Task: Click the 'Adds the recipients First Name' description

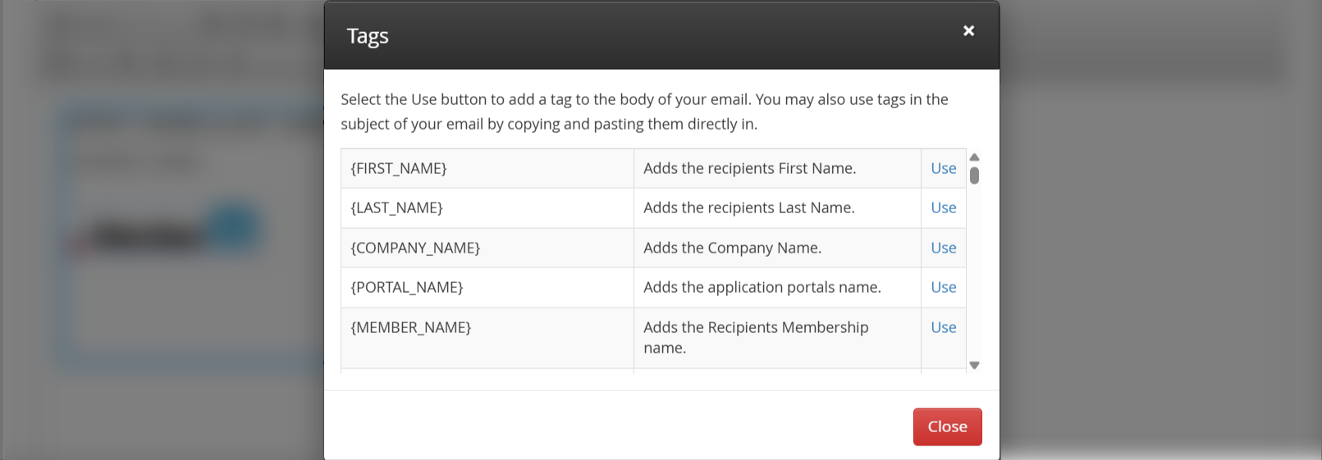Action: coord(749,168)
